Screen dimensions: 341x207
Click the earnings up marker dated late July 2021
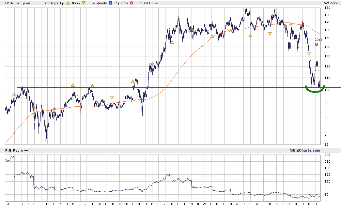[250, 36]
